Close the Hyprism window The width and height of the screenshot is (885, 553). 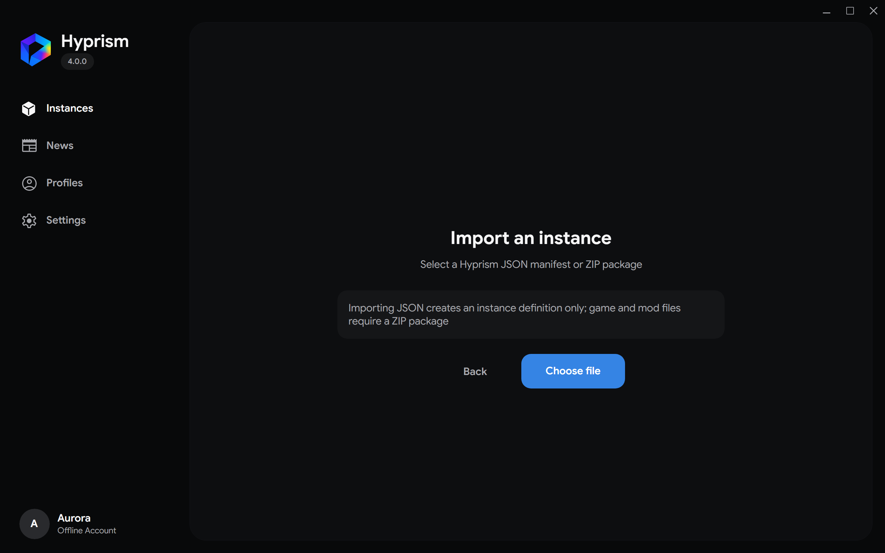tap(873, 11)
